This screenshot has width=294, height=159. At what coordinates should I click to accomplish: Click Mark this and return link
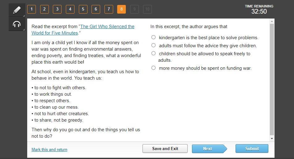coord(49,149)
